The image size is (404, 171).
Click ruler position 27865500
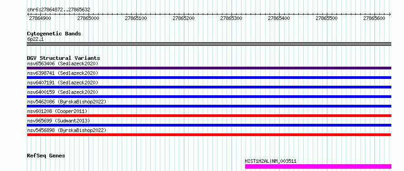point(326,18)
